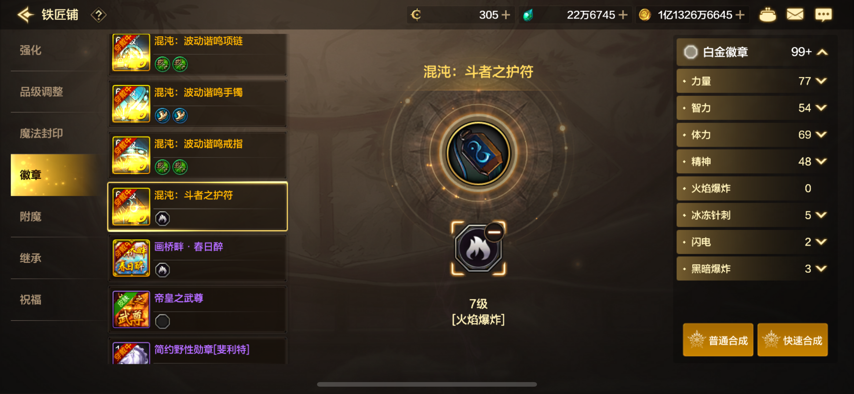Open the piggy bank pouch icon
The height and width of the screenshot is (394, 854).
(767, 15)
